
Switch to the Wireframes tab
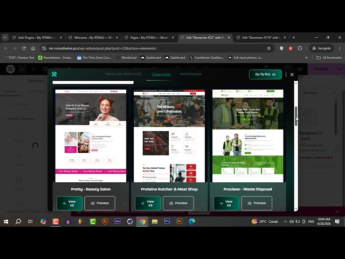190,74
